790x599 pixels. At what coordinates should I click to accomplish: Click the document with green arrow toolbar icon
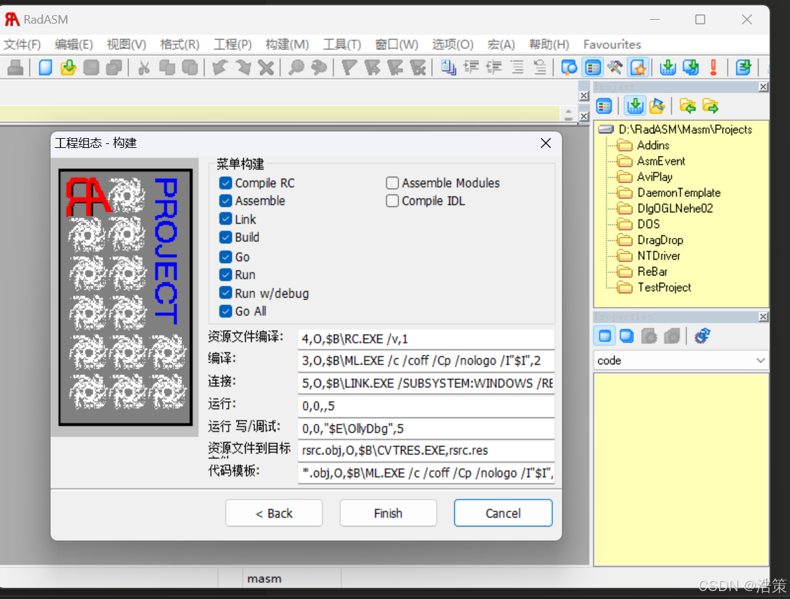click(743, 67)
